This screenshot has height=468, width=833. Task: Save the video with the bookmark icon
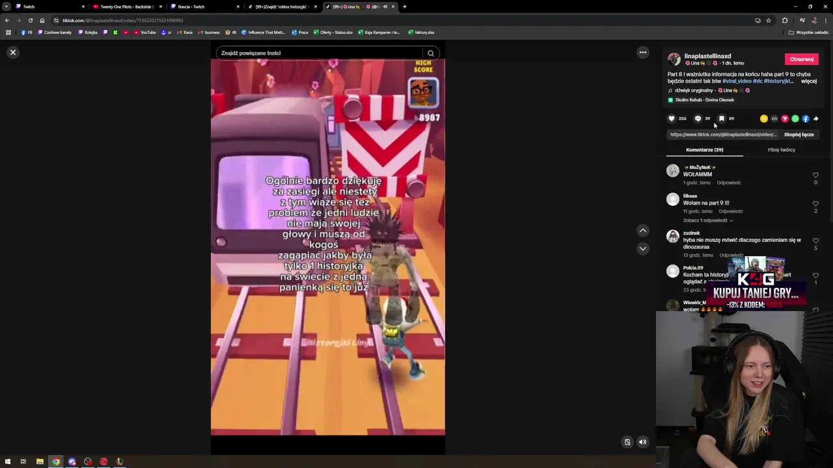tap(722, 118)
